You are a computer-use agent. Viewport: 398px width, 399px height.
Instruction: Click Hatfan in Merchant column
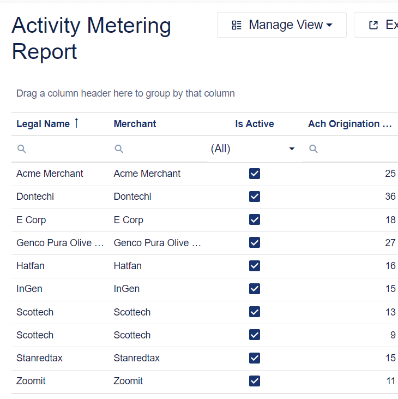pos(128,266)
